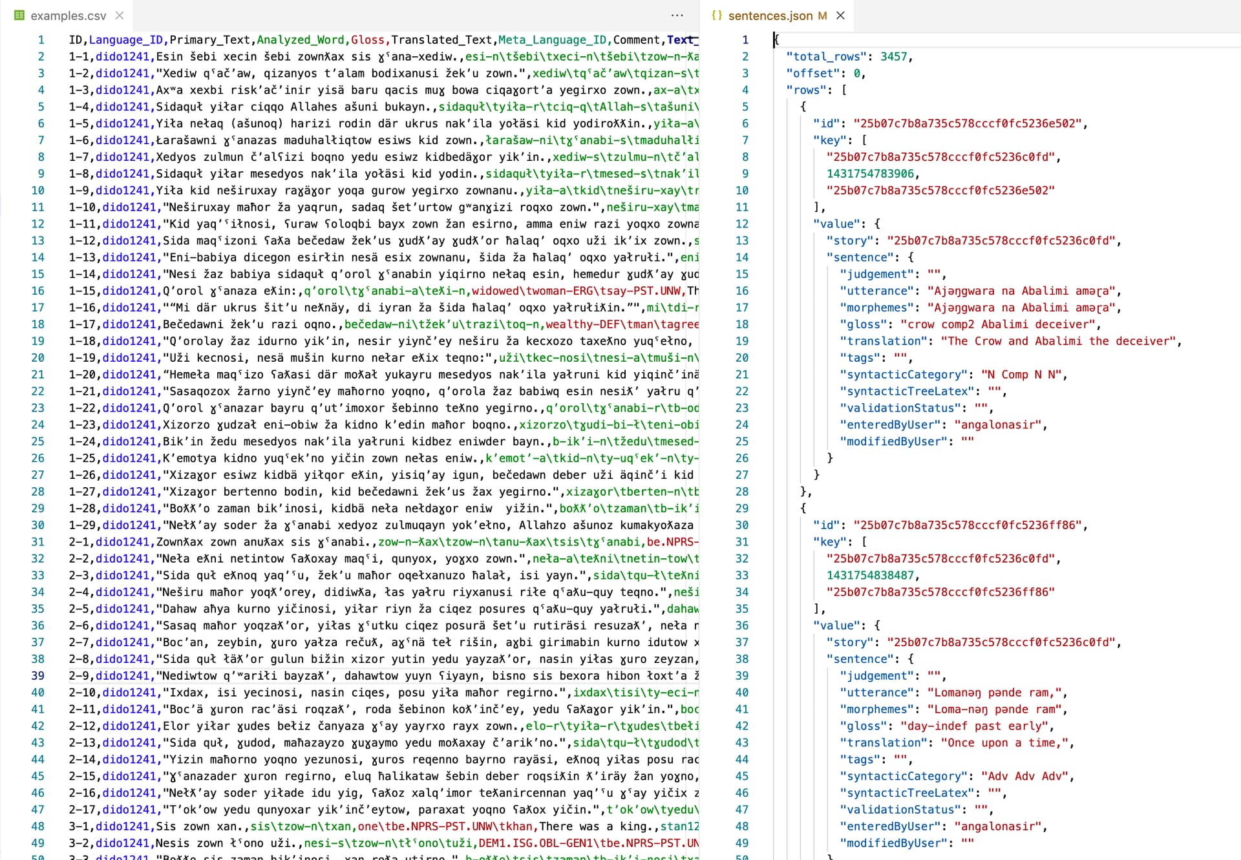Viewport: 1241px width, 860px height.
Task: Click the row 1-15 starting "Q'orol"
Action: click(384, 291)
